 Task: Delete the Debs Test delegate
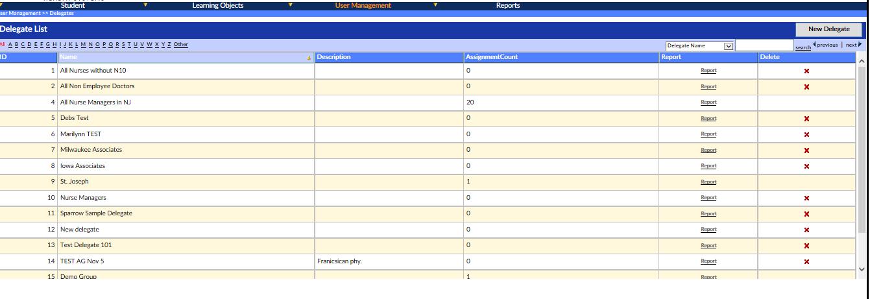(x=806, y=119)
